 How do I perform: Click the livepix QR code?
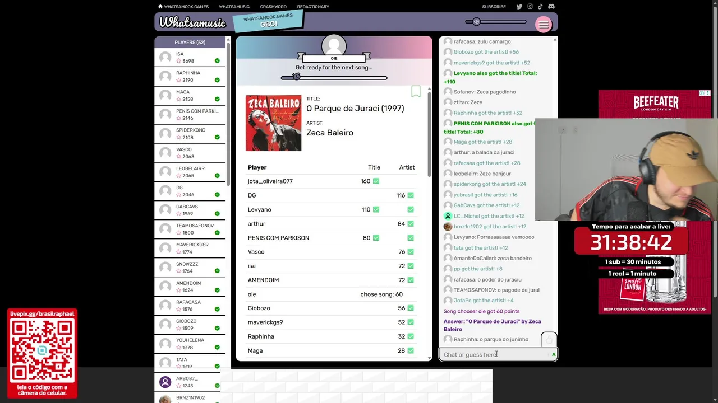pos(42,350)
